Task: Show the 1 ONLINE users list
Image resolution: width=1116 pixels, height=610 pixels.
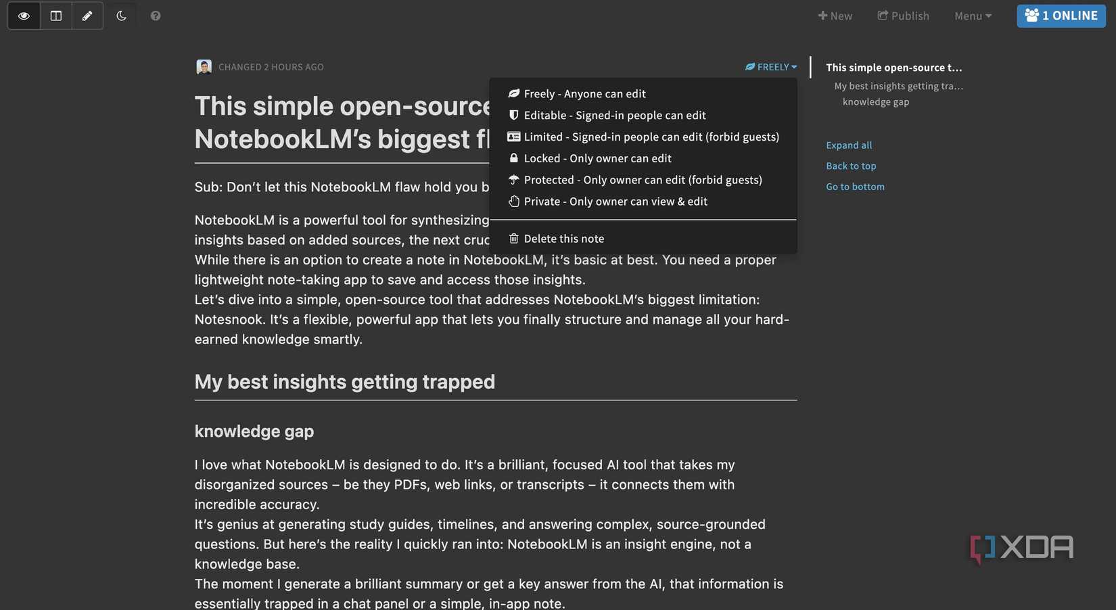Action: (1061, 16)
